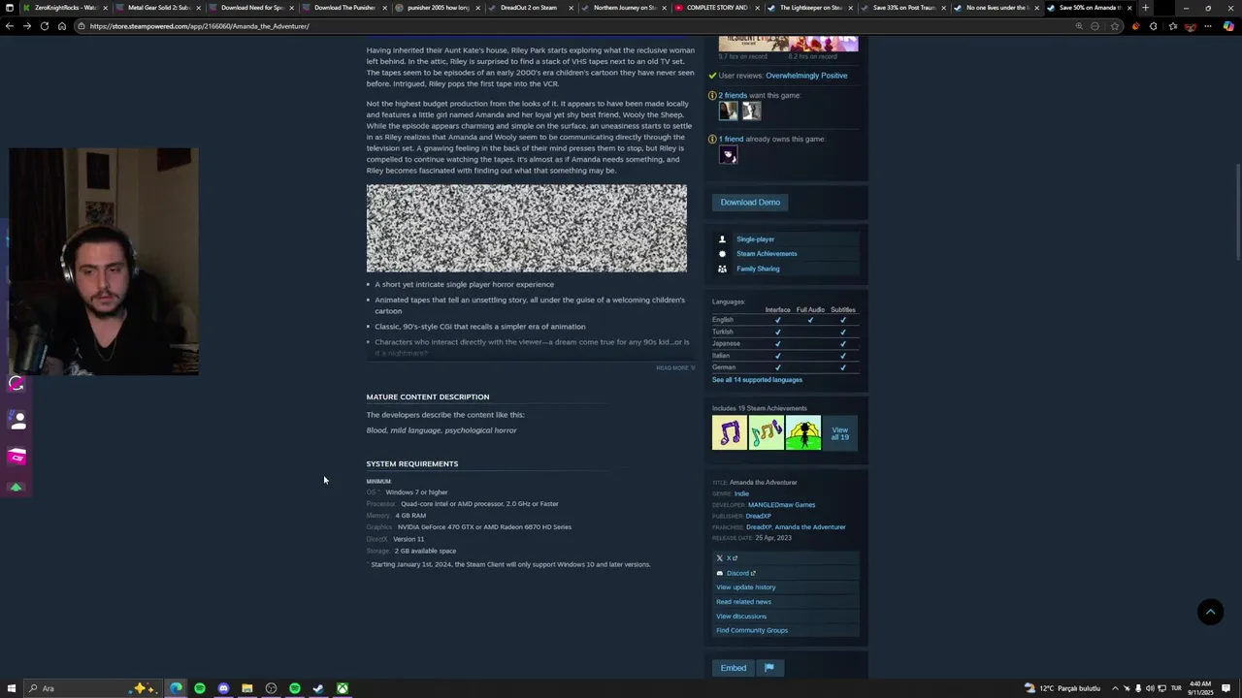Click the static noise image in description
1242x698 pixels.
527,229
